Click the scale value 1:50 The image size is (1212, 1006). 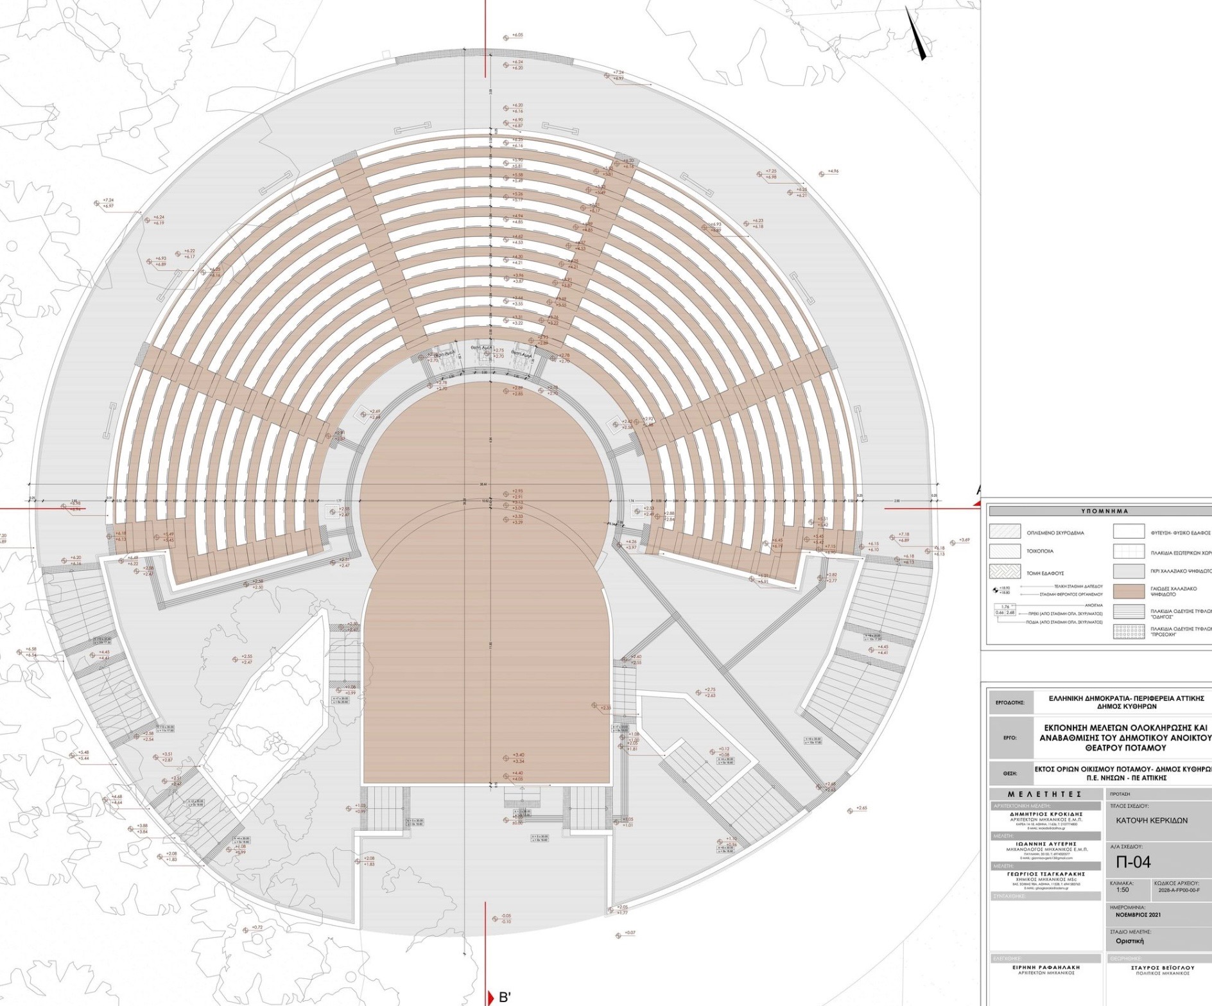coord(1122,890)
